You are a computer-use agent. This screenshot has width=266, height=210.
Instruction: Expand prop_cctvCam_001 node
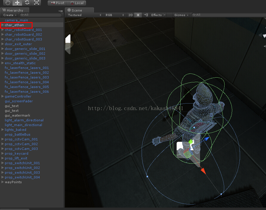(x=3, y=139)
